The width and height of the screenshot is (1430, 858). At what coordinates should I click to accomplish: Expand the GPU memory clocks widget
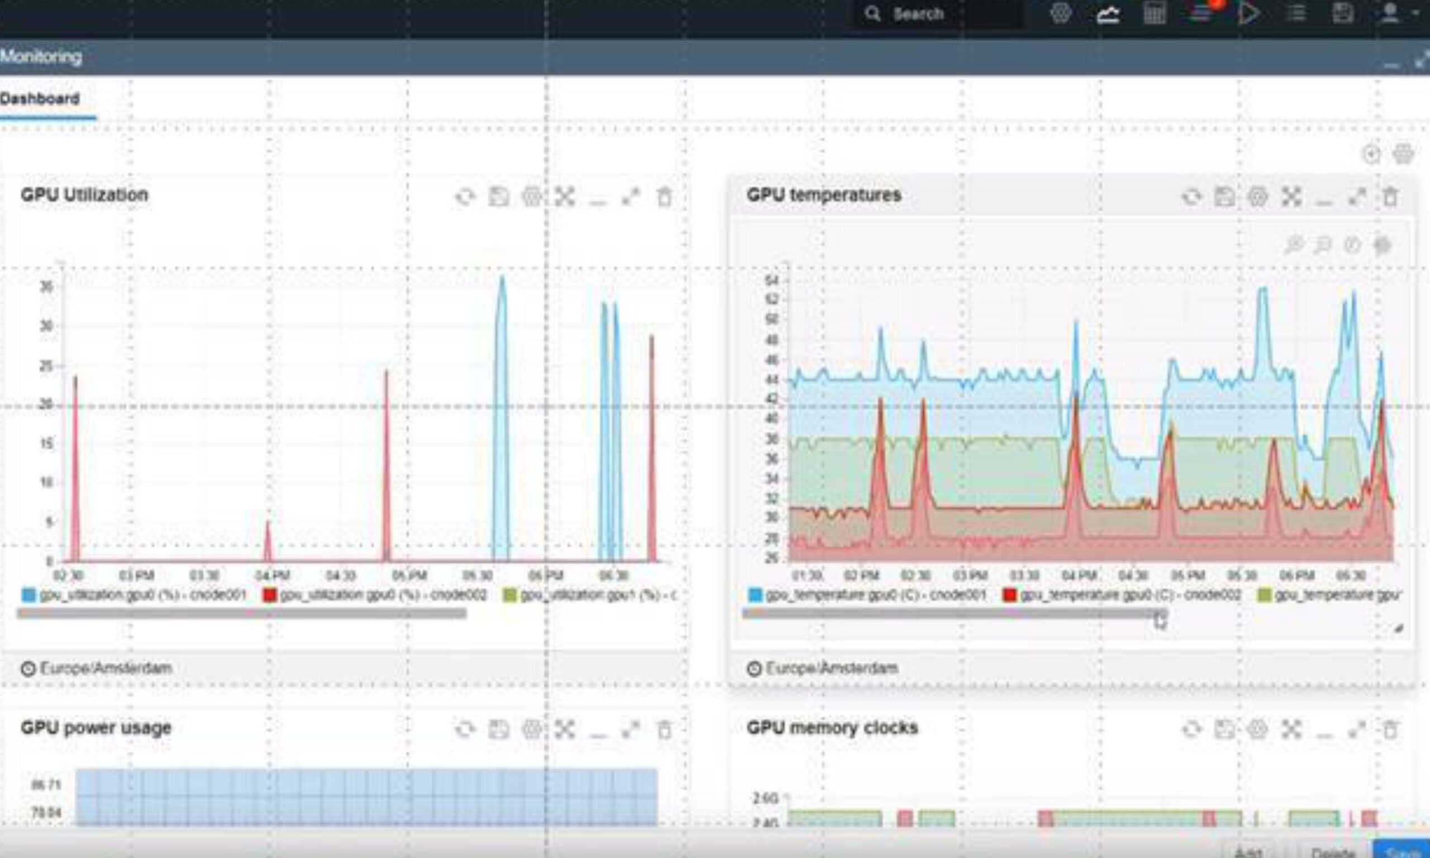(x=1357, y=730)
